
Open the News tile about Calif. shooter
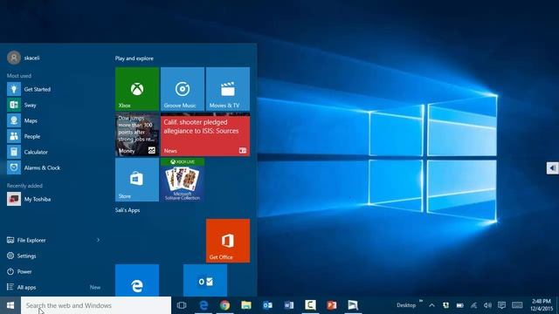(205, 134)
